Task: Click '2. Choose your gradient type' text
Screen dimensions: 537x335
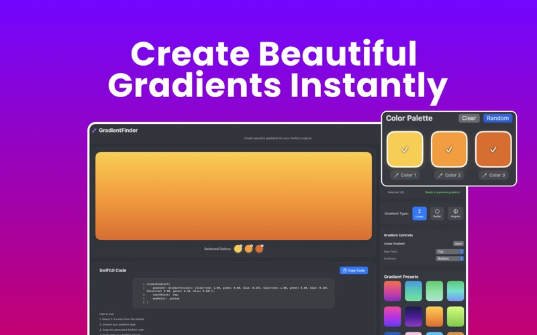Action: coord(117,324)
